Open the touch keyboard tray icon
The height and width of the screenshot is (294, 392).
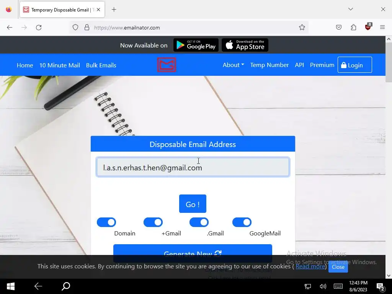tap(338, 286)
